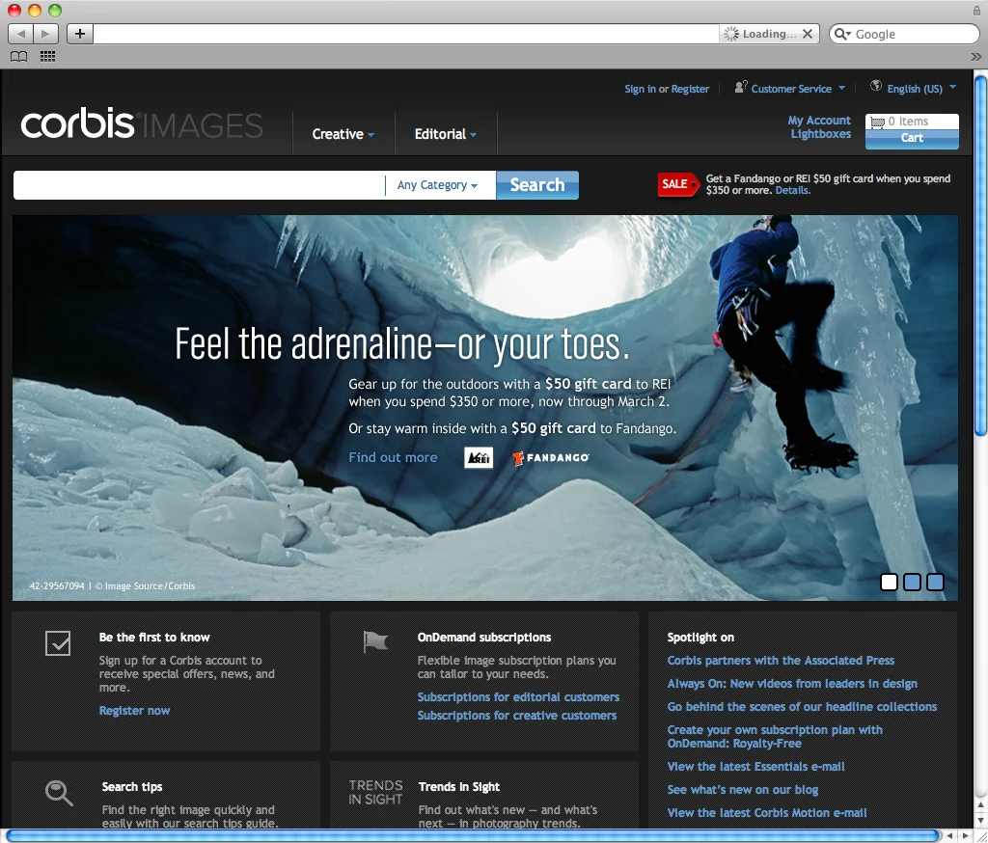Open Go behind the scenes link

point(802,707)
